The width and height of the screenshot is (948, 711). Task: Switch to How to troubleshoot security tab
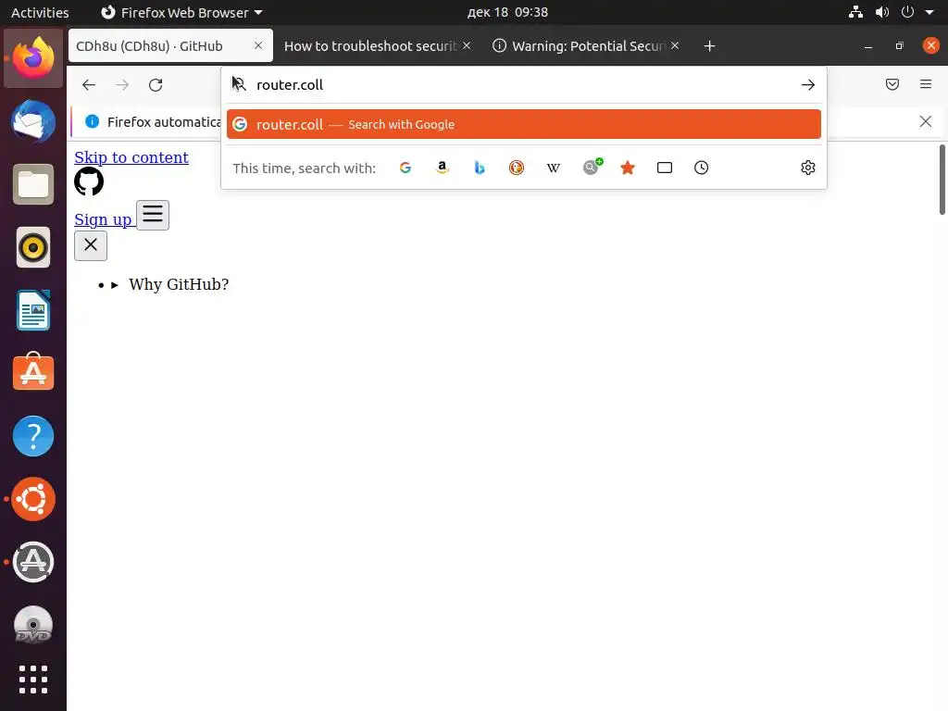pyautogui.click(x=370, y=46)
